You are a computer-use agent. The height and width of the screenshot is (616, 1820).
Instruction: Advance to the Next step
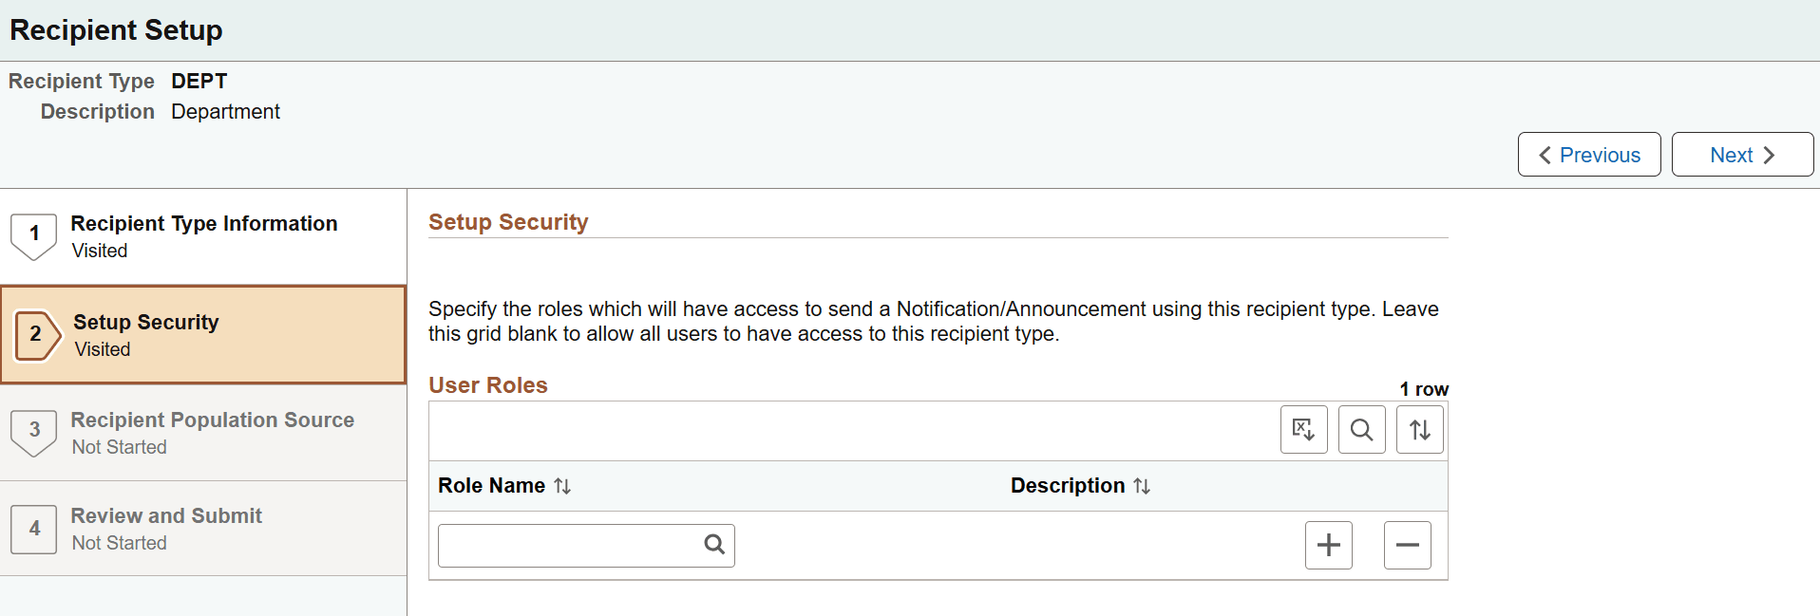pos(1741,154)
